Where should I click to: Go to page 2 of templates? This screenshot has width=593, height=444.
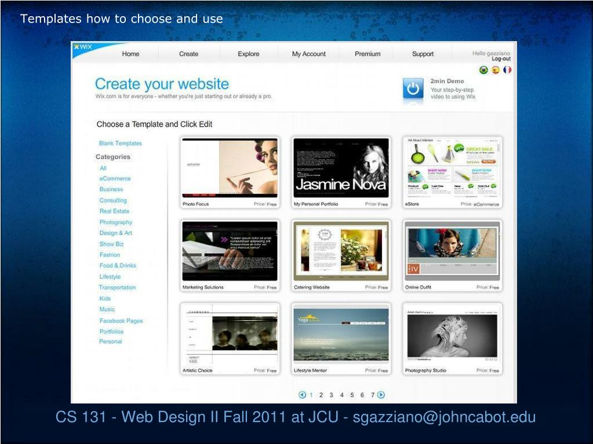click(321, 395)
